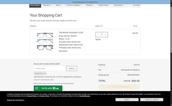Image resolution: width=172 pixels, height=106 pixels.
Task: Click the lock icon on Secure Checkout
Action: coord(110,87)
